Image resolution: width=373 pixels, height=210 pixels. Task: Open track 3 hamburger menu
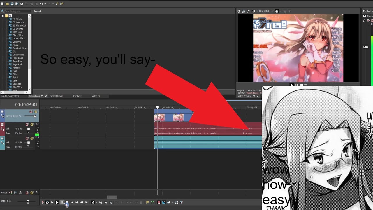coord(2,138)
